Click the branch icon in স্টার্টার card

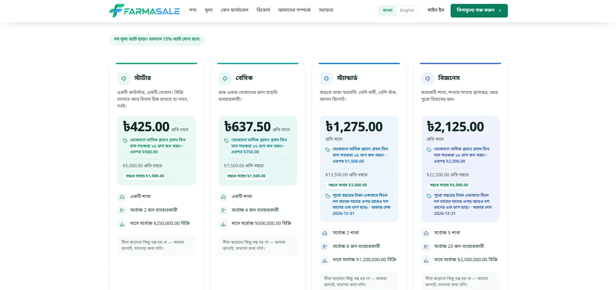pyautogui.click(x=122, y=197)
